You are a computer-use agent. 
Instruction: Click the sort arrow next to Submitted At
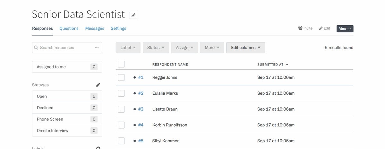(x=287, y=64)
